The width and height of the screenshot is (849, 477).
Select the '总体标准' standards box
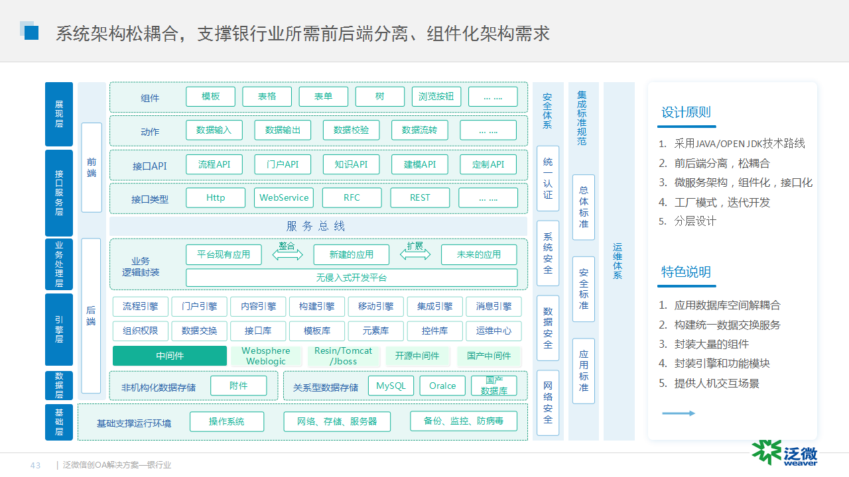(x=584, y=207)
